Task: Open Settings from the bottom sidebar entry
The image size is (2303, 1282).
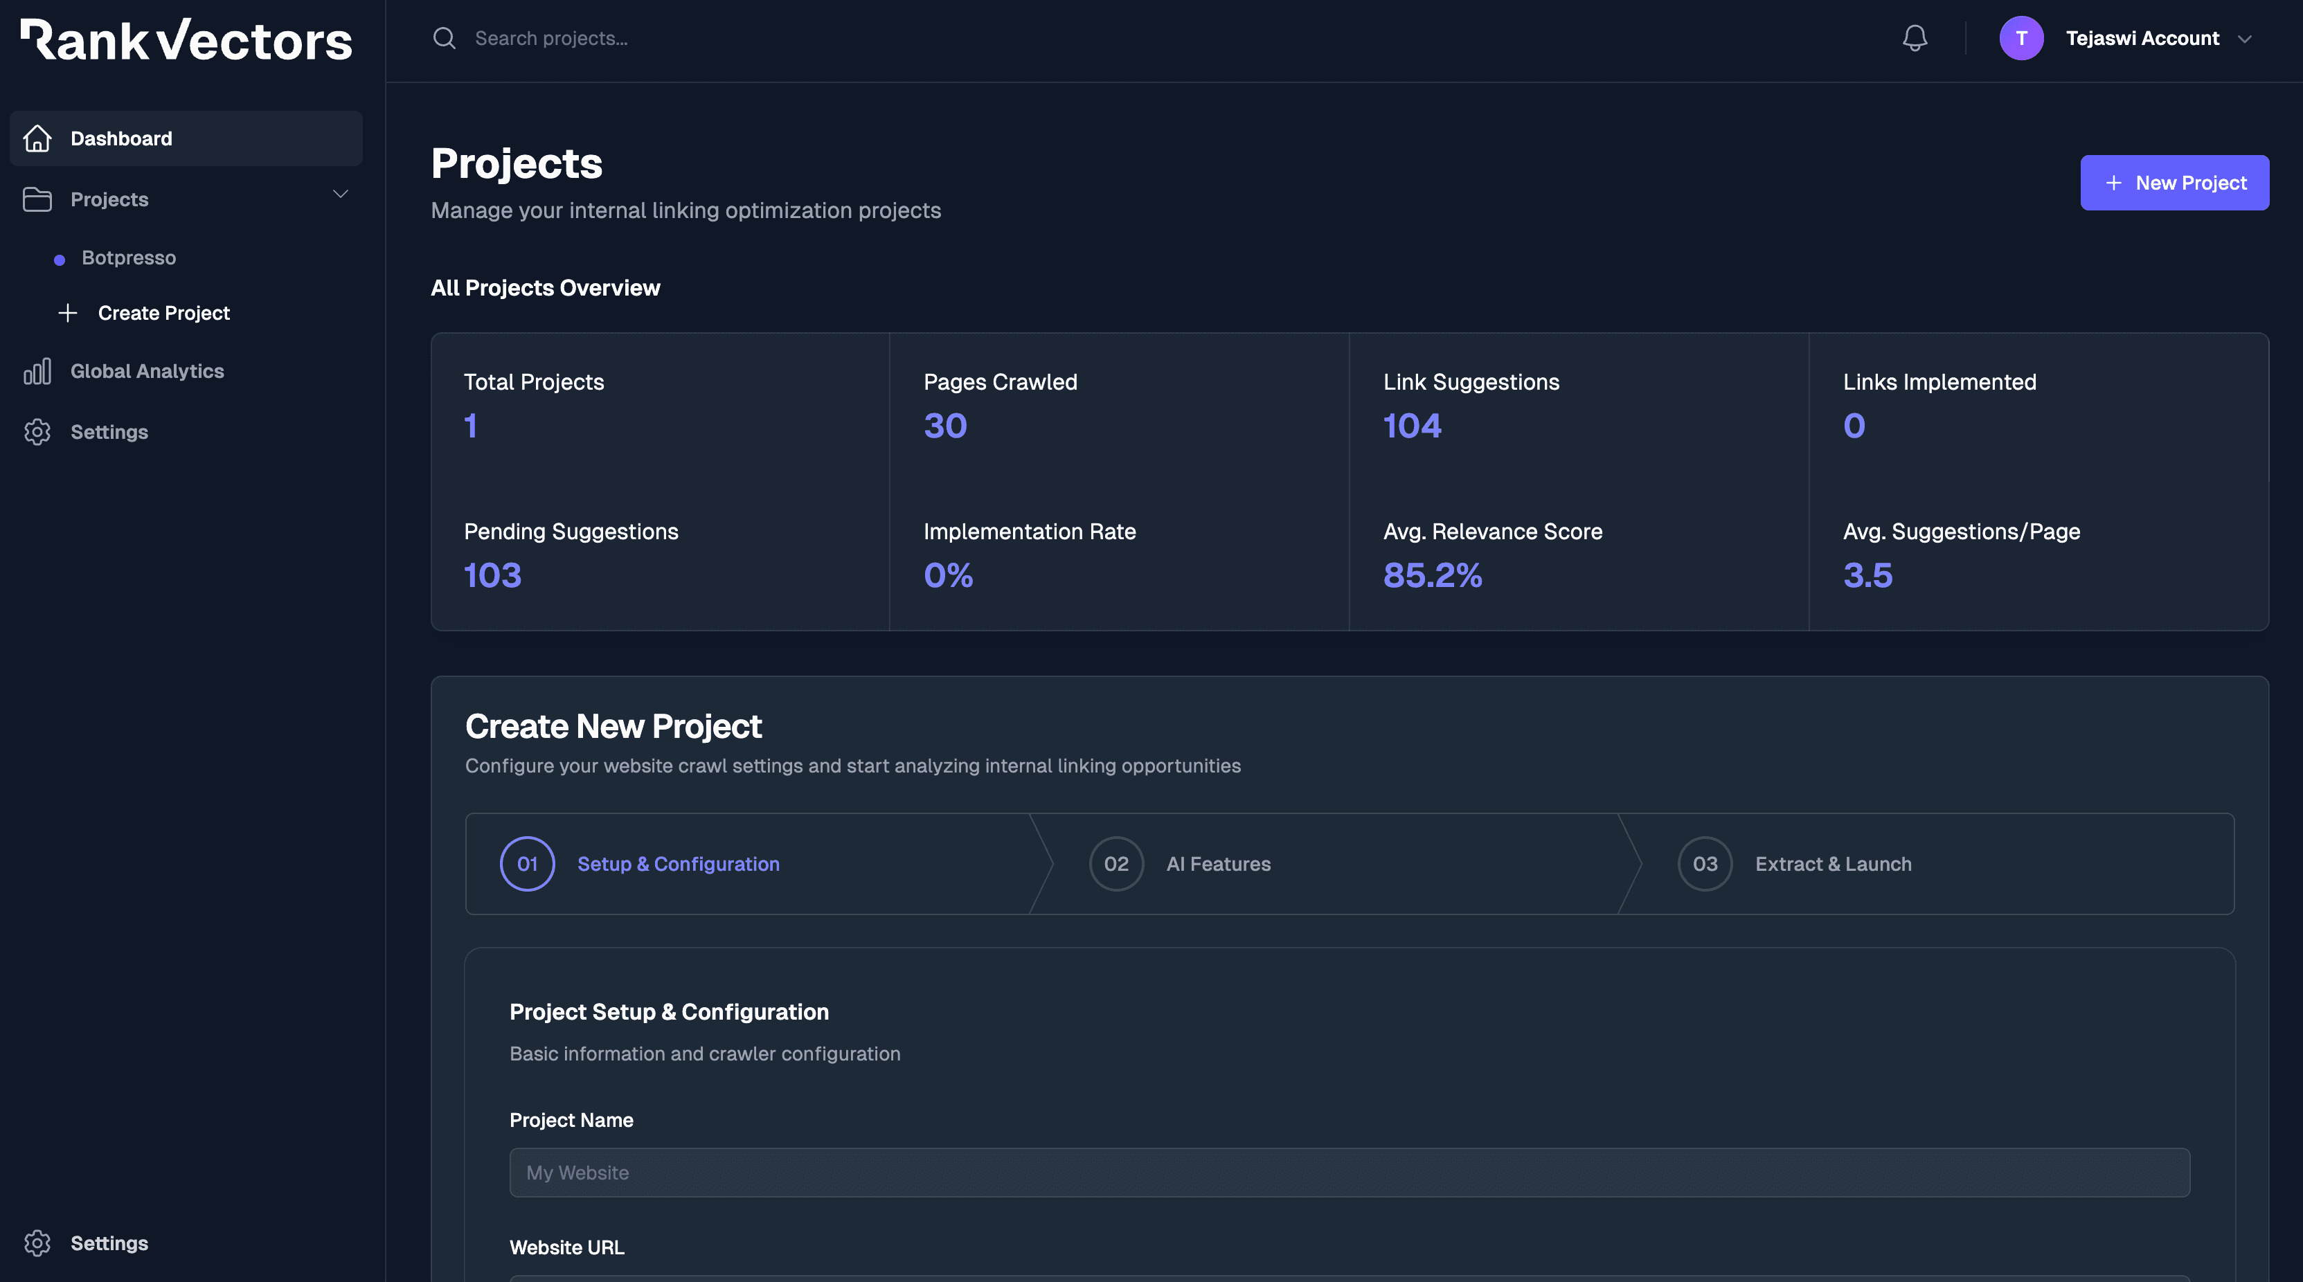Action: [x=109, y=1243]
